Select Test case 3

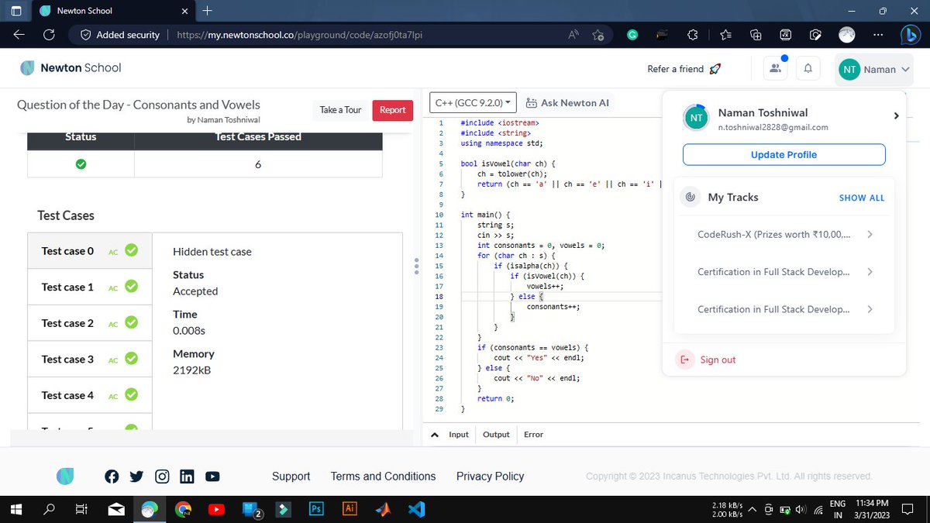(90, 359)
